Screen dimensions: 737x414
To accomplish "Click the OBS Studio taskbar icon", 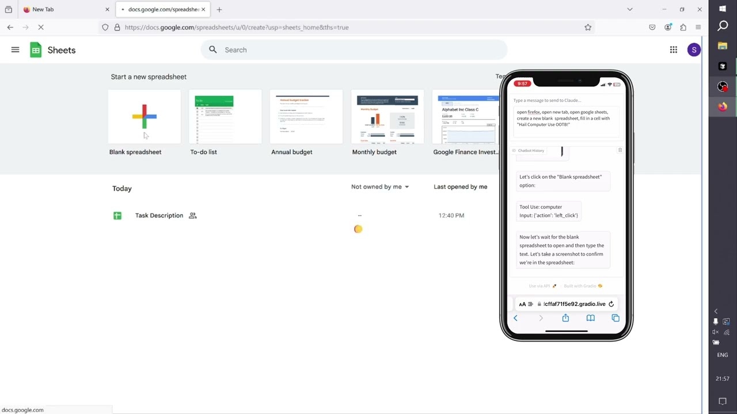I will (x=723, y=86).
